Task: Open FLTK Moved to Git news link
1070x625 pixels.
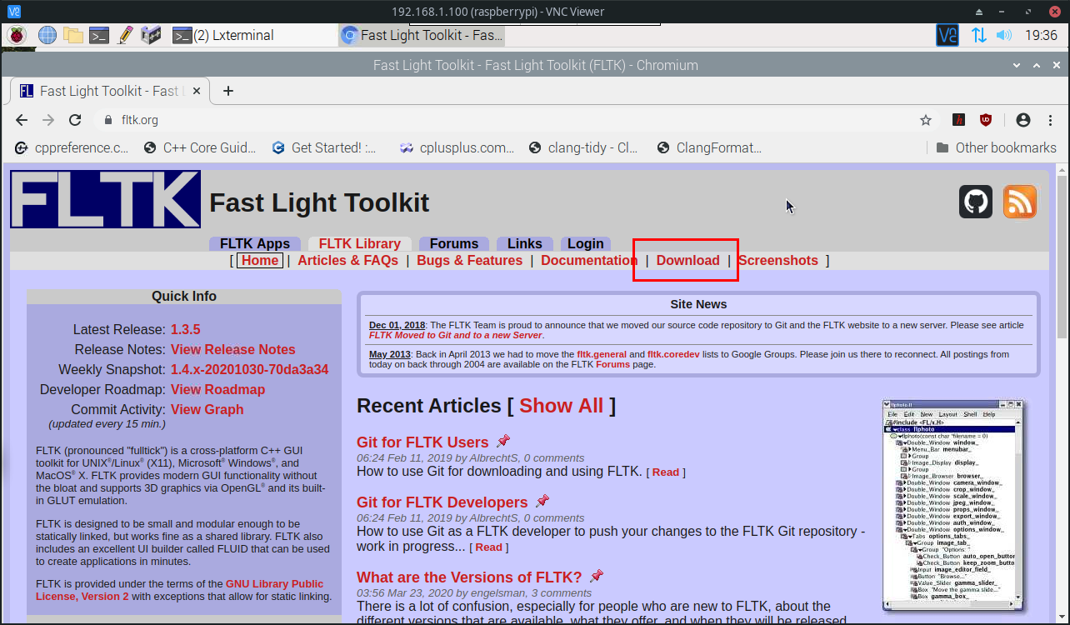Action: (455, 335)
